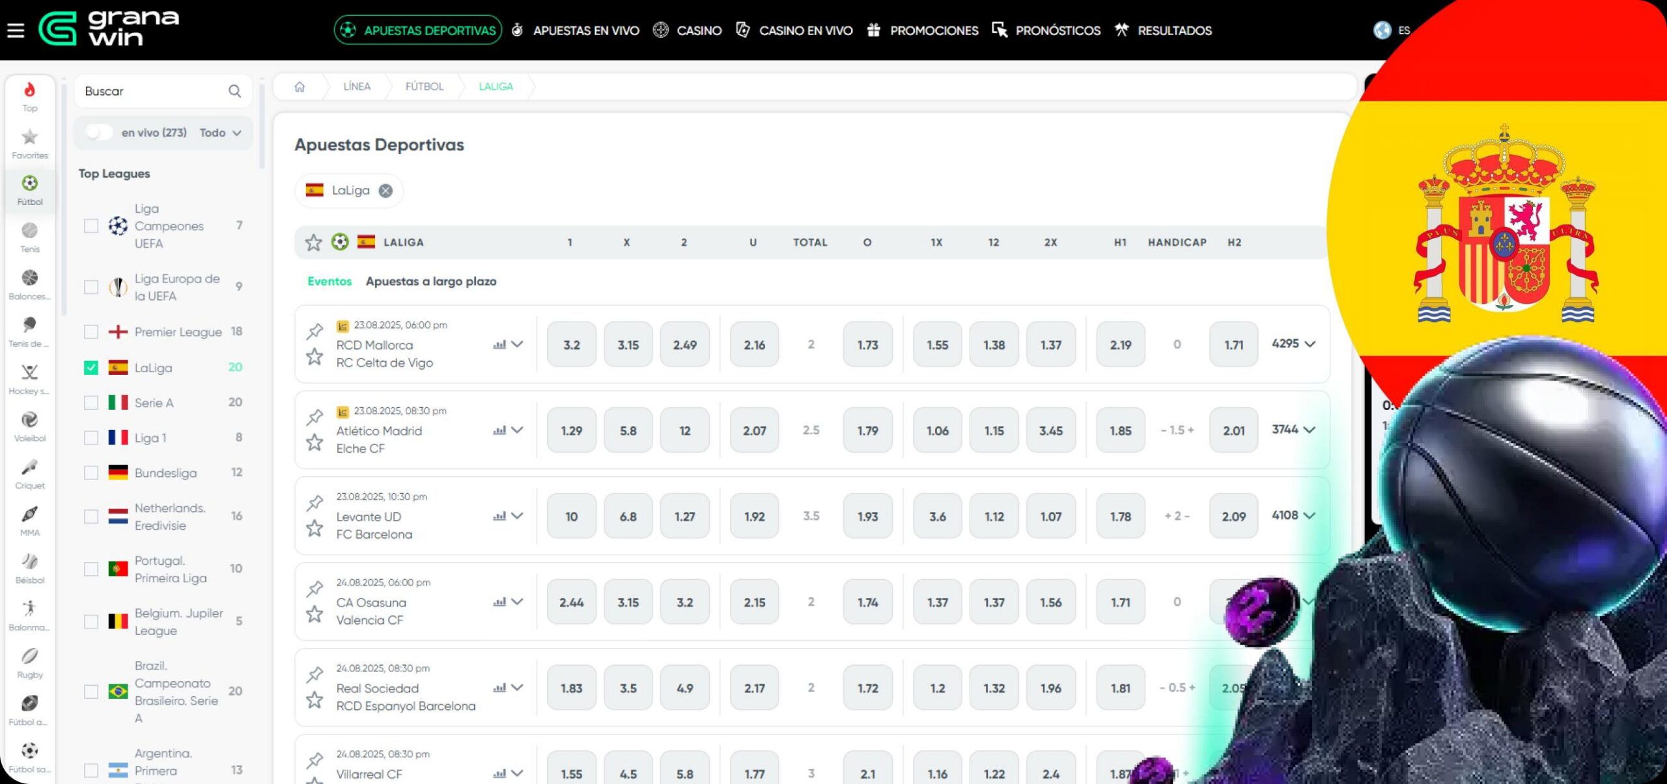Select Top sports icon in sidebar
This screenshot has width=1667, height=784.
30,96
